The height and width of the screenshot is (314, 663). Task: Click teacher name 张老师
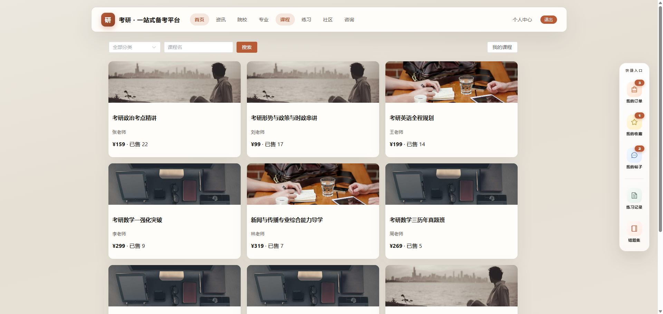tap(119, 132)
